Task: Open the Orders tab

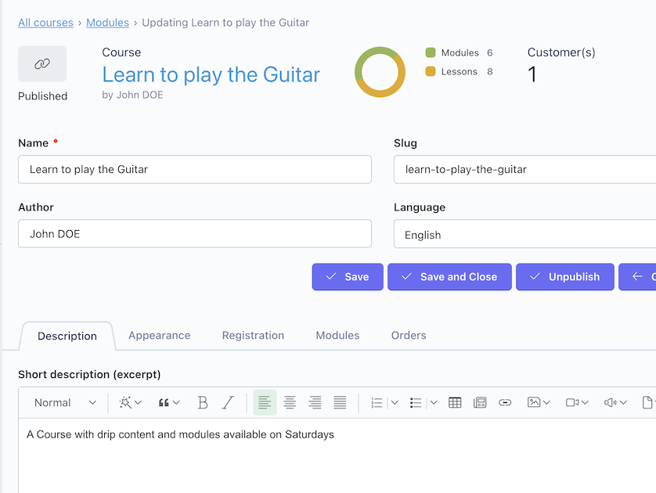Action: pyautogui.click(x=409, y=336)
